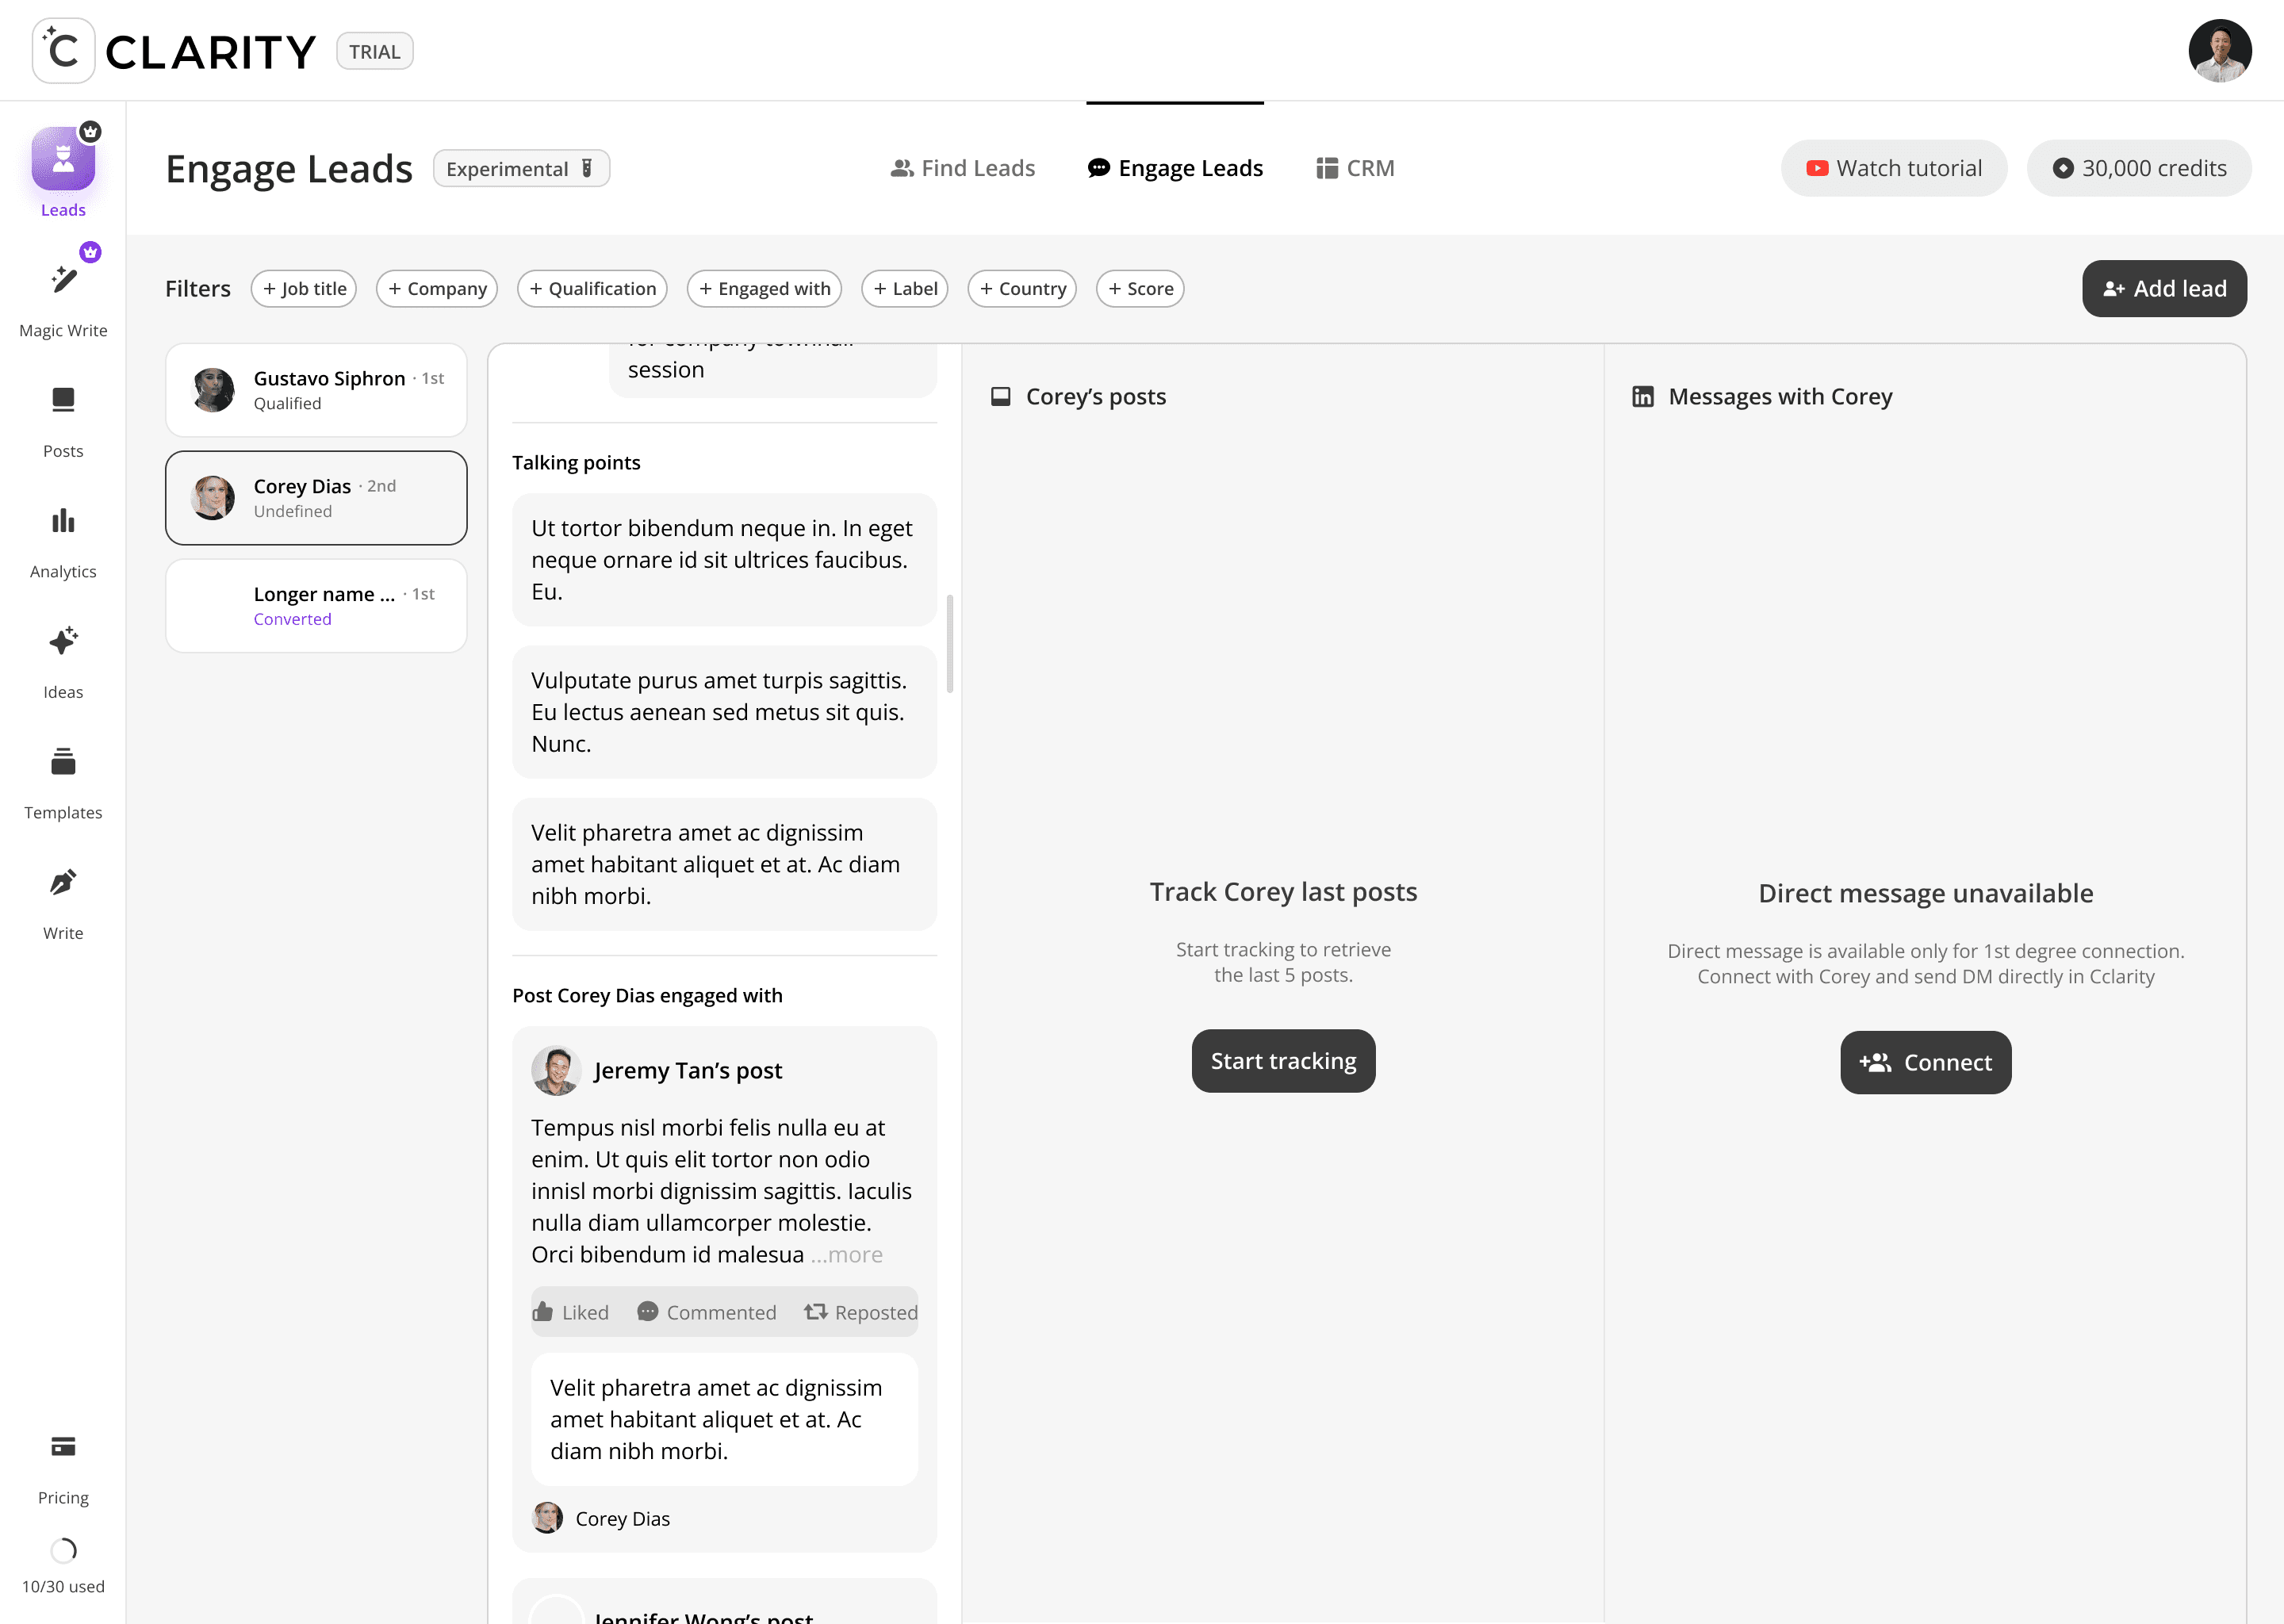Viewport: 2284px width, 1624px height.
Task: Open the Magic Write sidebar icon
Action: tap(63, 281)
